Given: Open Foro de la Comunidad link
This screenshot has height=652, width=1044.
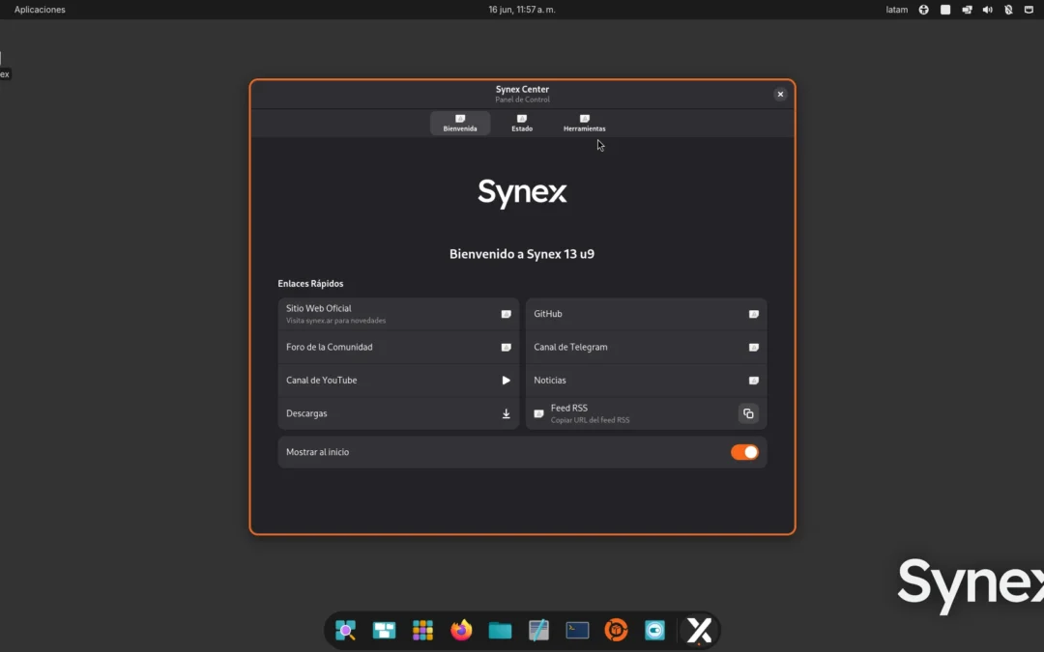Looking at the screenshot, I should [x=398, y=348].
